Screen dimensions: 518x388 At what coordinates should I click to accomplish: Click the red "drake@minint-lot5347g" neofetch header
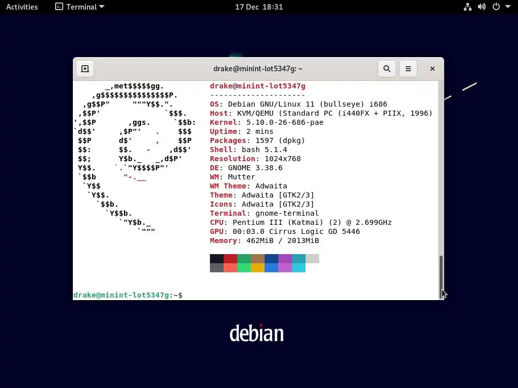pos(257,86)
